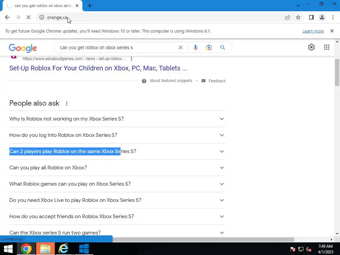Submit search with the magnifier icon
The image size is (340, 255).
pyautogui.click(x=223, y=47)
